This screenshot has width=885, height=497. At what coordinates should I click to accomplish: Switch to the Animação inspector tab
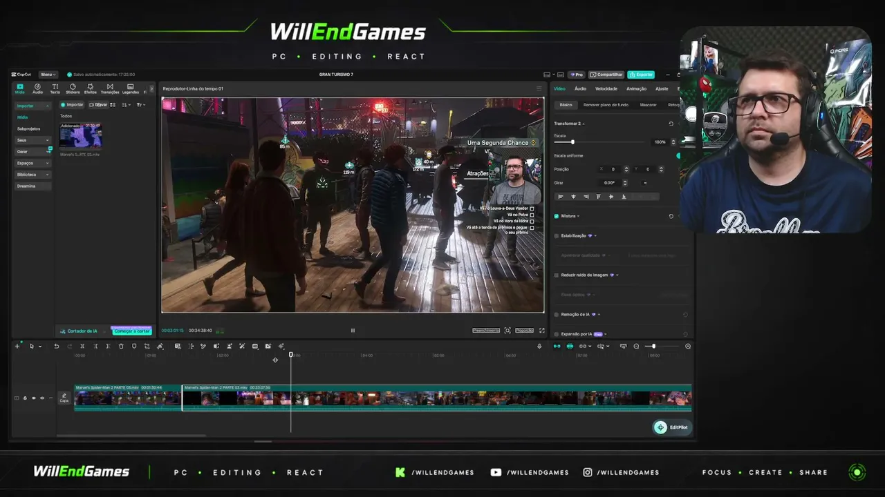tap(636, 88)
